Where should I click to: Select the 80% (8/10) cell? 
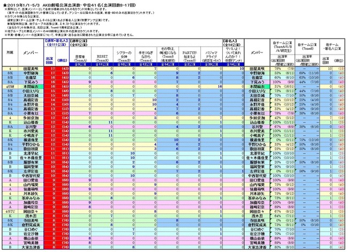tap(282, 247)
